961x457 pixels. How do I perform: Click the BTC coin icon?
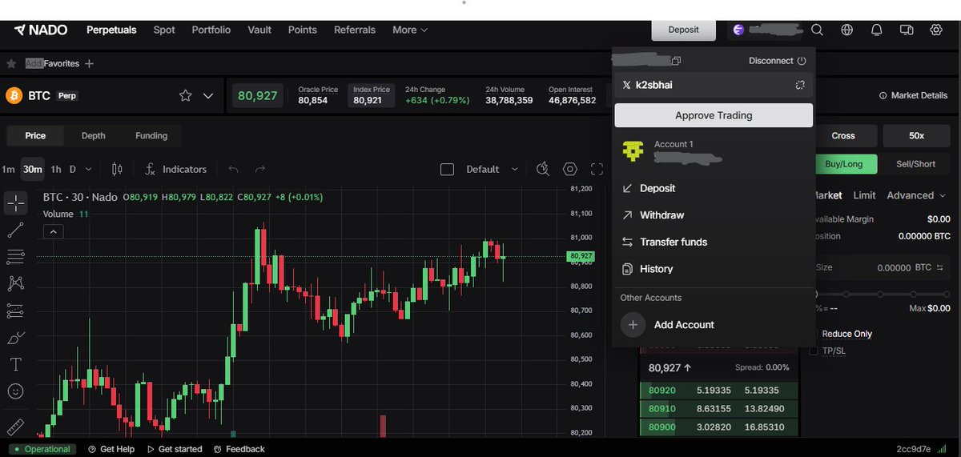pyautogui.click(x=14, y=95)
